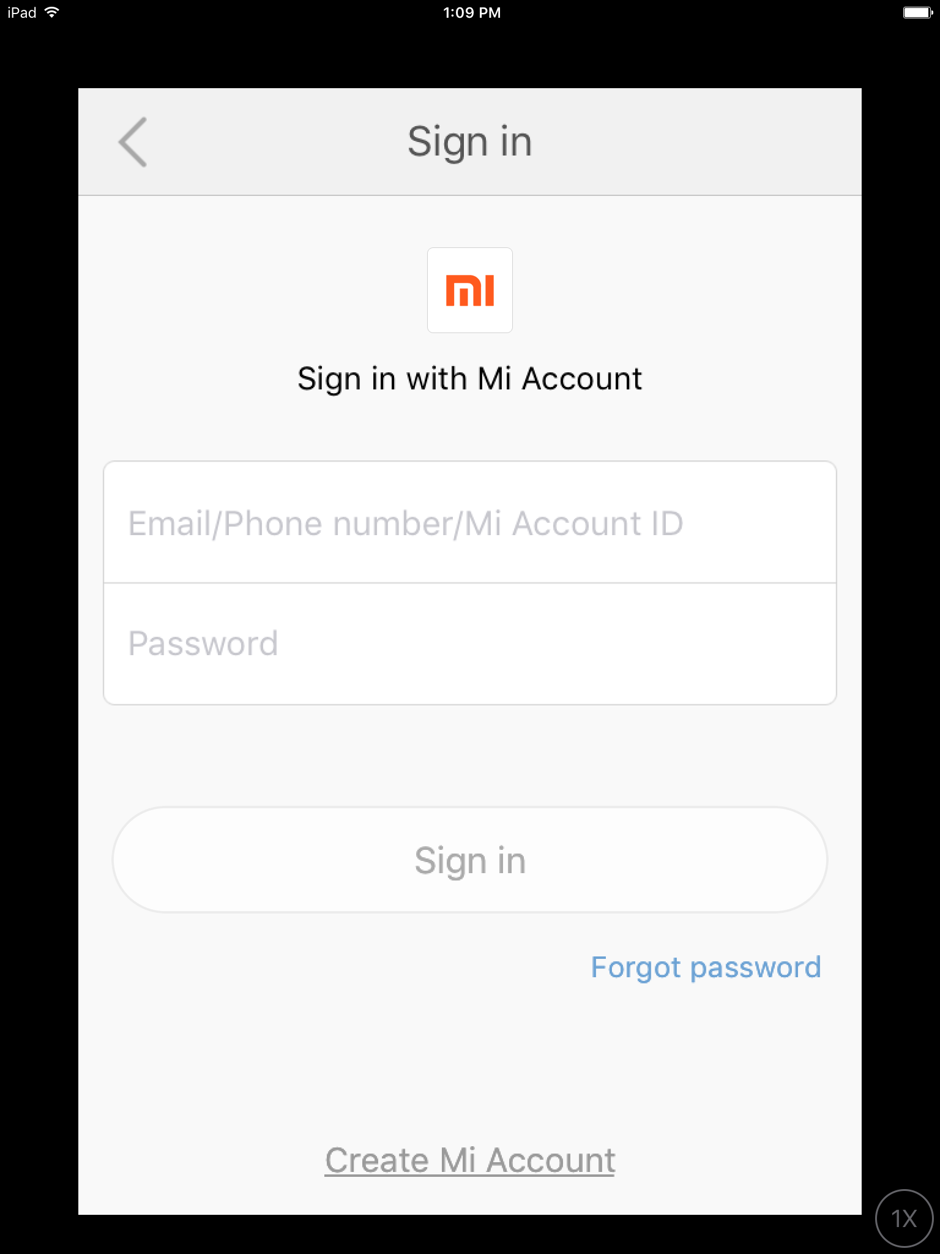Go back using the left chevron arrow

coord(133,142)
